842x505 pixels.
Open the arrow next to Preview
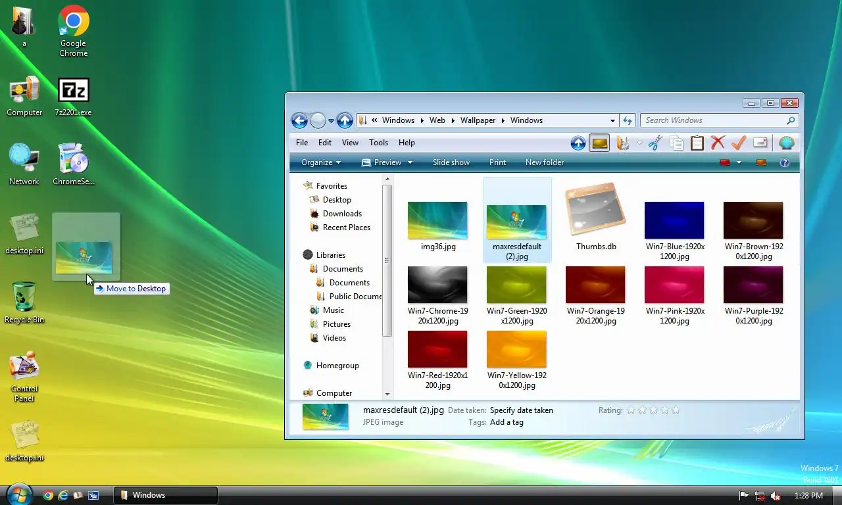click(x=410, y=162)
